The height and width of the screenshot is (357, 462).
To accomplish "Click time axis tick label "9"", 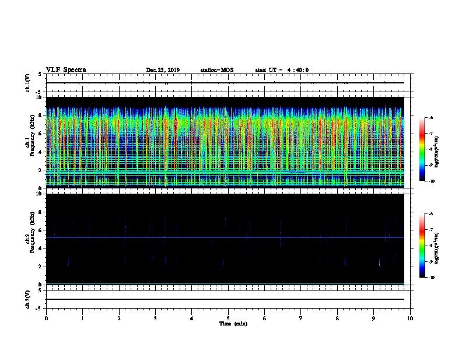I will [x=373, y=318].
